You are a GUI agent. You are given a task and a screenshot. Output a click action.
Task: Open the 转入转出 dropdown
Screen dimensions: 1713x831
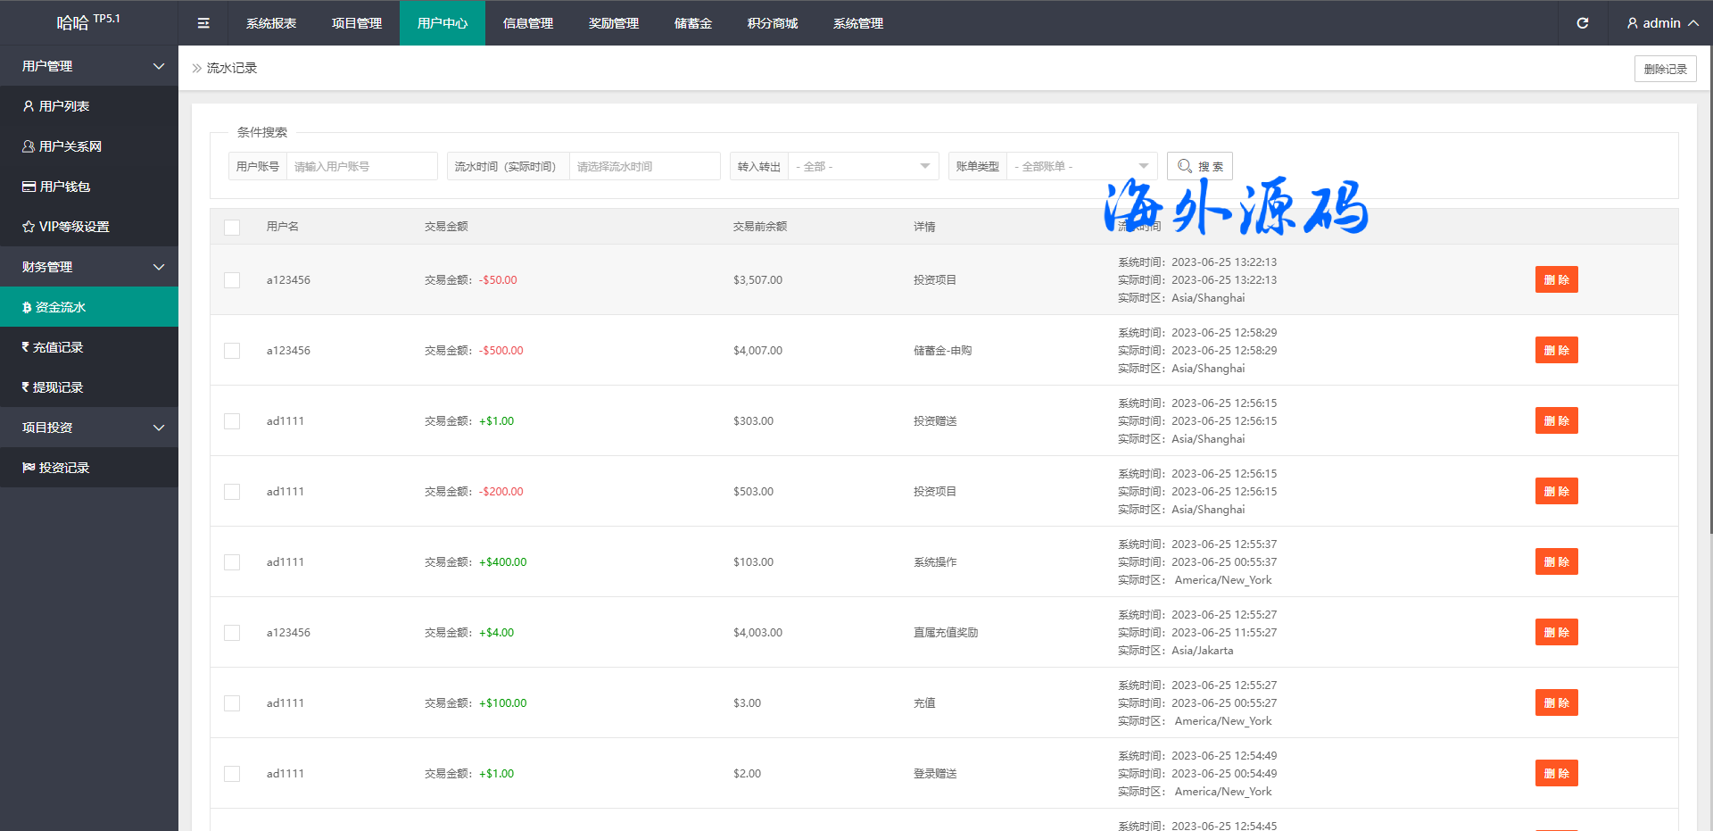tap(862, 167)
